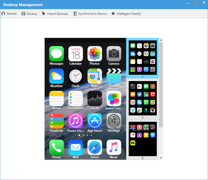The width and height of the screenshot is (208, 180).
Task: Click the yellow M icon in page 3 thumbnail
Action: [x=133, y=143]
